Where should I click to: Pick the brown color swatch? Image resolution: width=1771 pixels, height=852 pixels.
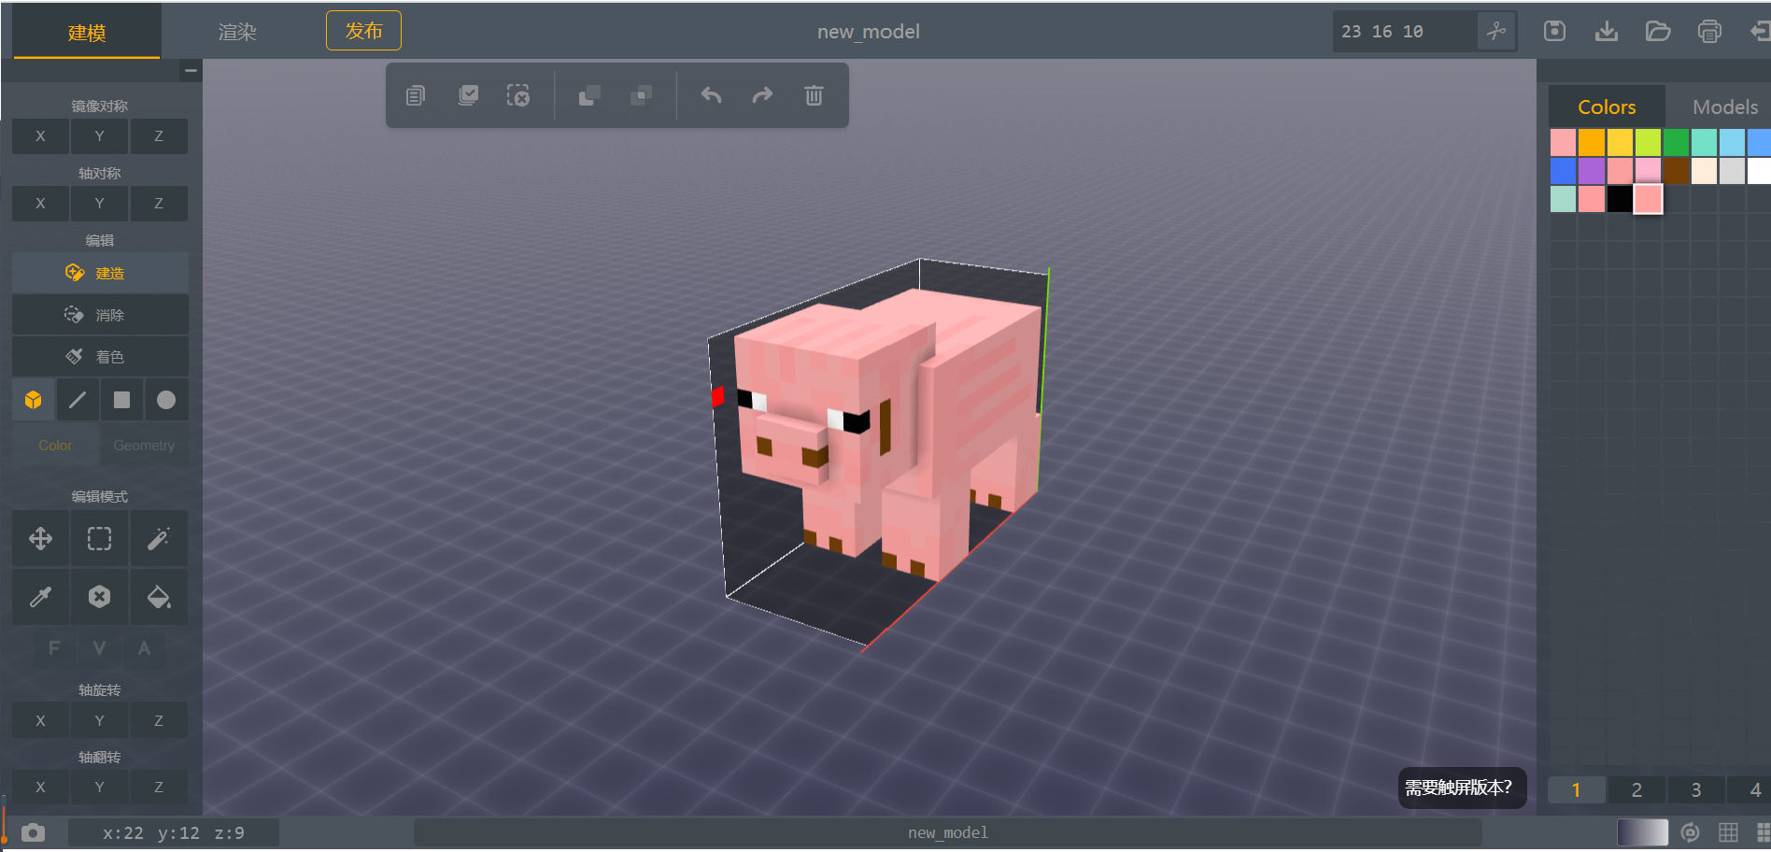[x=1677, y=171]
